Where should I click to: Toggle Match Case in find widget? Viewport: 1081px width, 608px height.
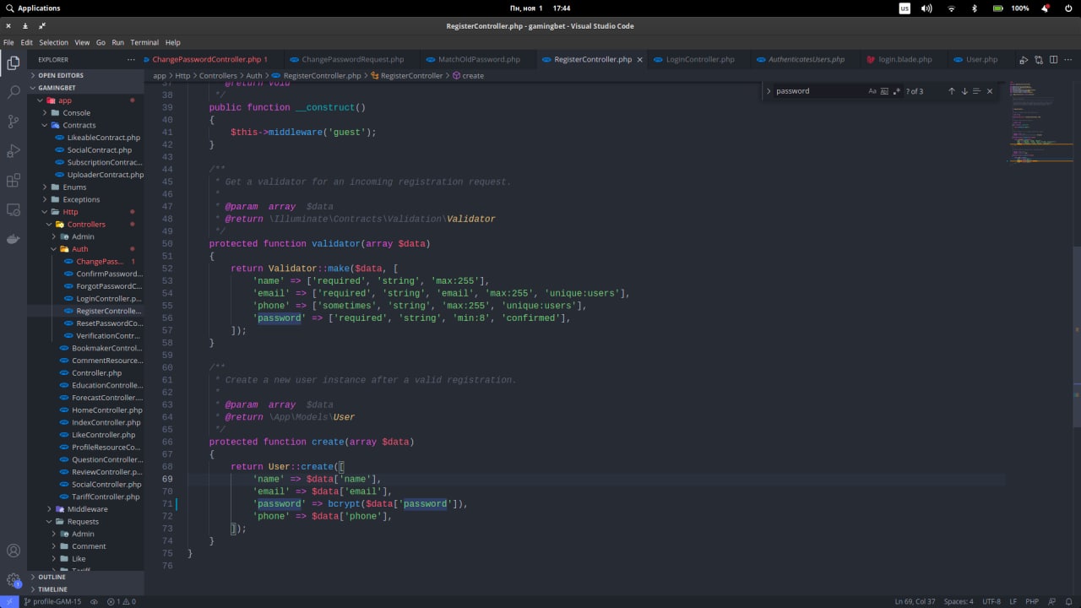coord(872,91)
